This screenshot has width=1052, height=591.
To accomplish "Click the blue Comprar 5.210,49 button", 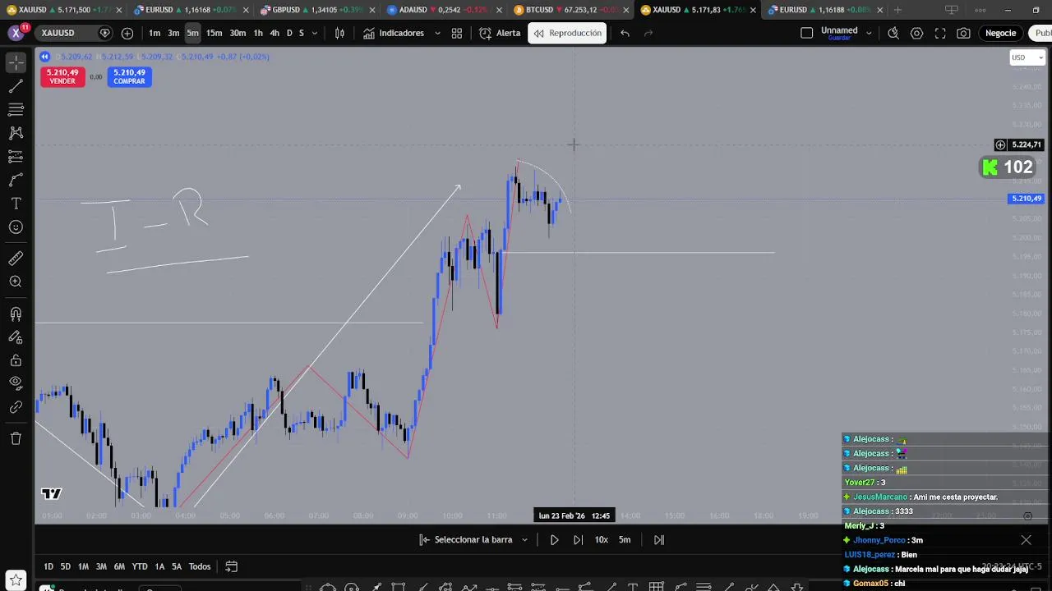I will tap(129, 76).
